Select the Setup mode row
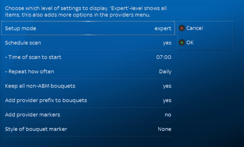Image resolution: width=244 pixels, height=147 pixels. click(x=88, y=28)
